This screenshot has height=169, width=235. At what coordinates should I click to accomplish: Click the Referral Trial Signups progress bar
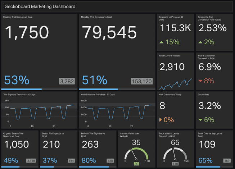point(98,167)
